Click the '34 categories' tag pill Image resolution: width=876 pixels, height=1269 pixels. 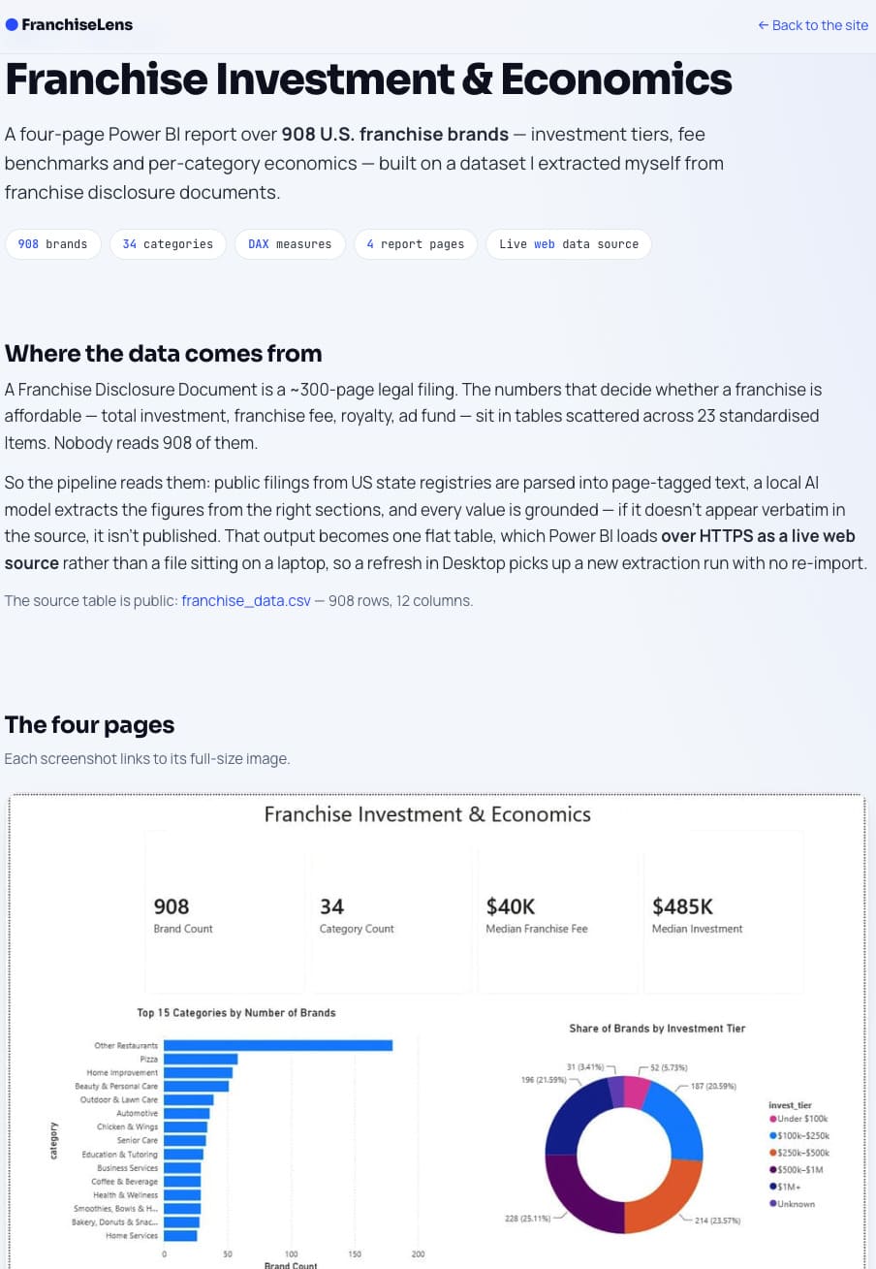168,244
